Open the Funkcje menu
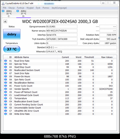Screen dimensions: 120x139 [20, 8]
